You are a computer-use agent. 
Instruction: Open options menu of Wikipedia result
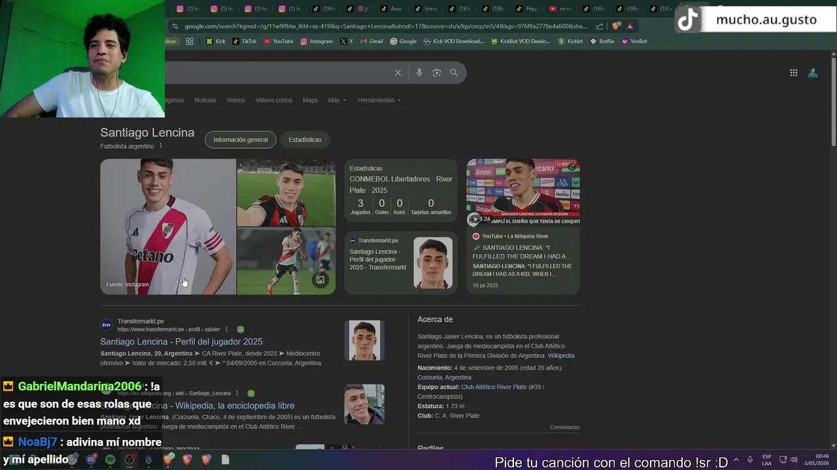tap(237, 394)
